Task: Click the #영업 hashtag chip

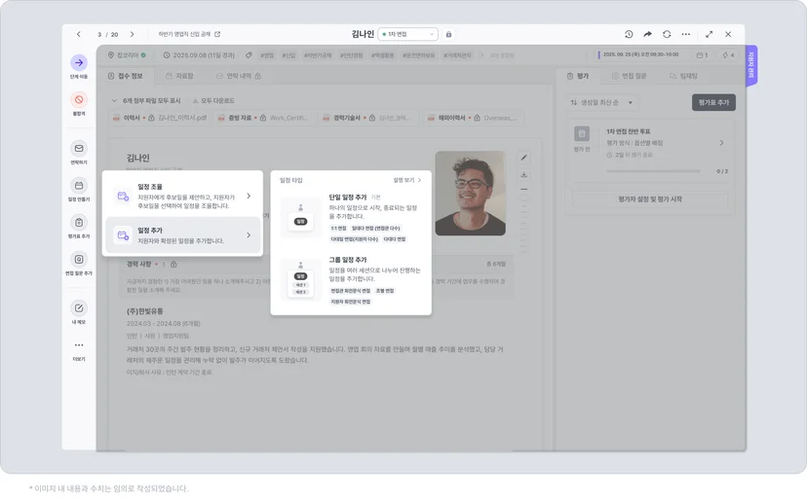Action: click(x=267, y=55)
